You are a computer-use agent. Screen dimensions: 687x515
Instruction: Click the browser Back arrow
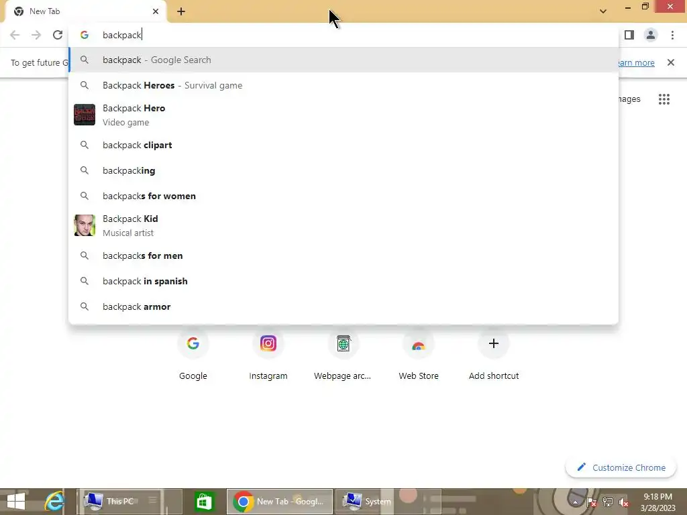coord(15,35)
